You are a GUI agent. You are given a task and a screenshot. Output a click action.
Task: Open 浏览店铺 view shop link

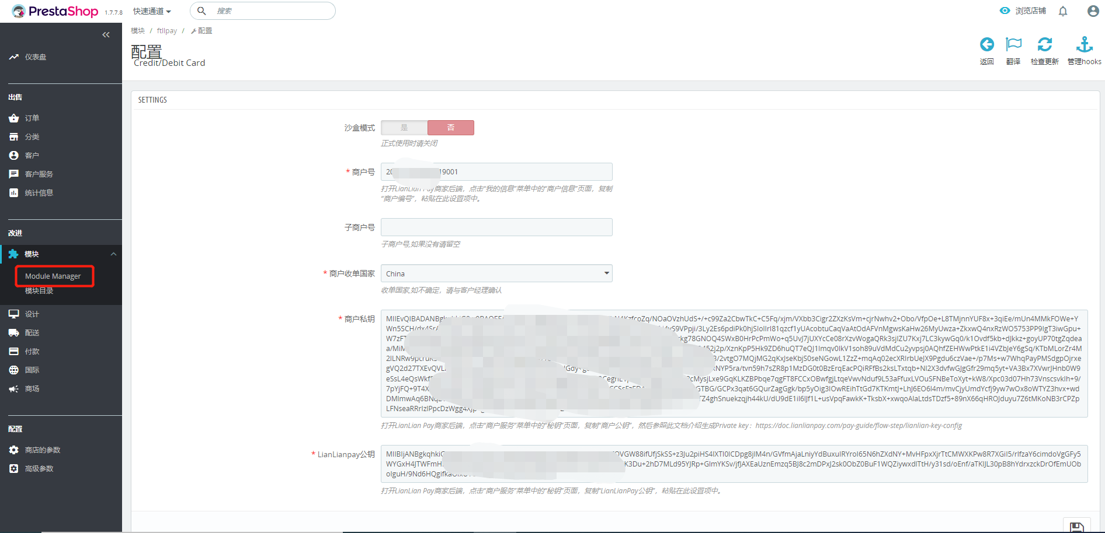coord(1030,10)
